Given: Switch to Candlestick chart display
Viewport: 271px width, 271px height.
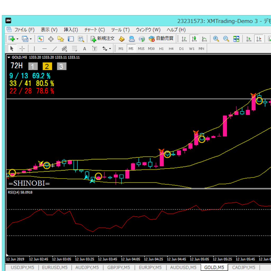Looking at the screenshot, I should (194, 39).
